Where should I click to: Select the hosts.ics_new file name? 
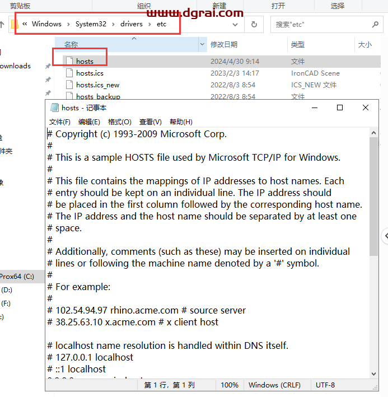click(x=97, y=85)
